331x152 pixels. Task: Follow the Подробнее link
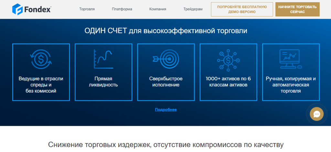166,110
